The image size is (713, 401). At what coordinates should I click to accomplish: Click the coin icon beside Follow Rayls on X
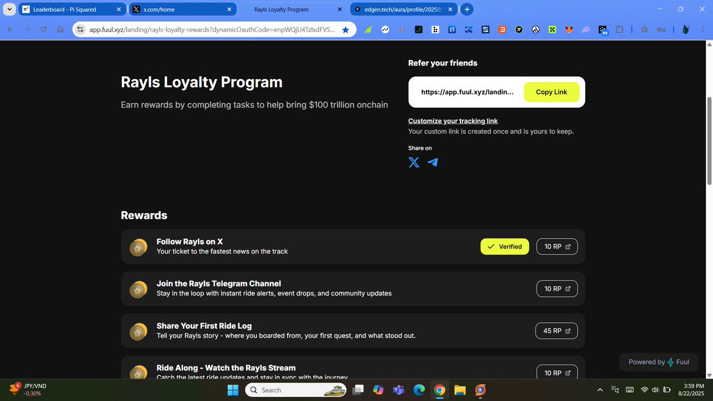pyautogui.click(x=138, y=247)
